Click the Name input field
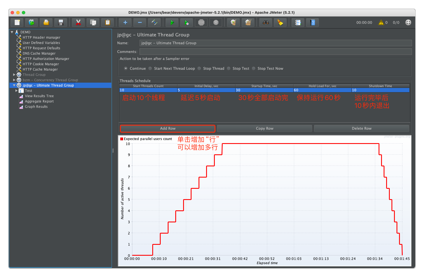The image size is (424, 277). [x=276, y=43]
